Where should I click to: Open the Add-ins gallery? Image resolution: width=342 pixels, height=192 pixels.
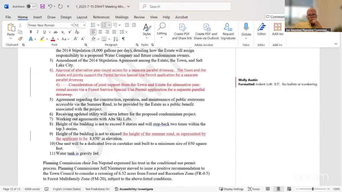(278, 29)
